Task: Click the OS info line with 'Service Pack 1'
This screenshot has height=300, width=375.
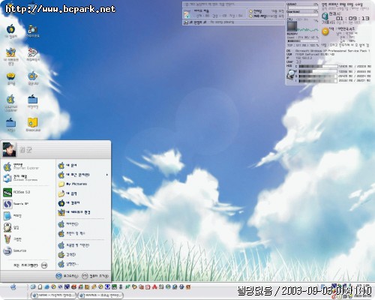Action: click(328, 51)
